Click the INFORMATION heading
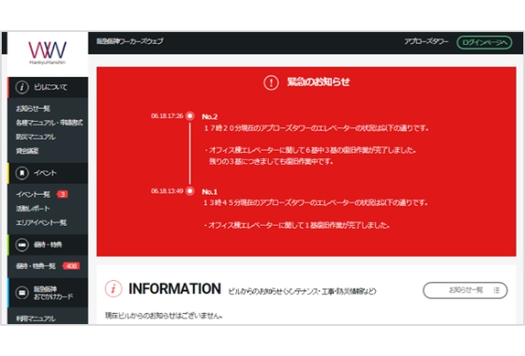This screenshot has width=525, height=356. point(174,289)
